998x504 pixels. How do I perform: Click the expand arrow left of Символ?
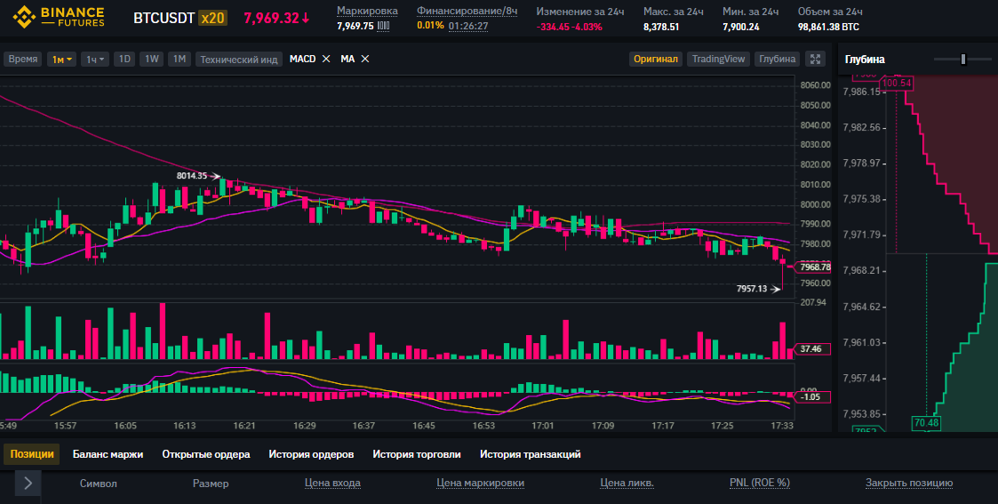point(28,483)
